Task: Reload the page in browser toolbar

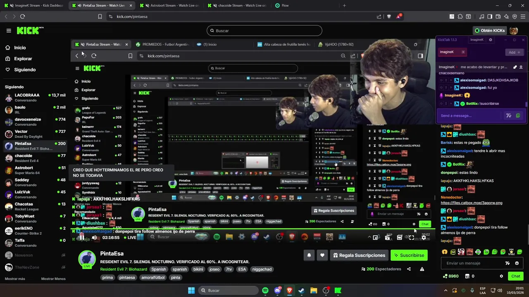Action: pyautogui.click(x=22, y=16)
